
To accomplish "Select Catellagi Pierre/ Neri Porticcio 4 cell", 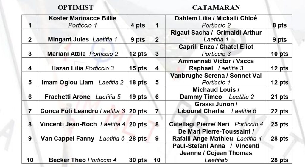I will coord(216,121).
